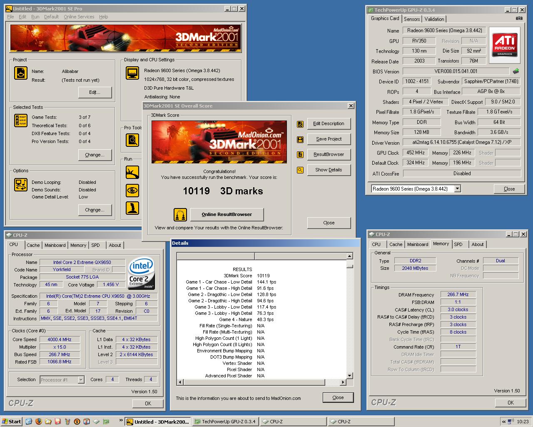The image size is (533, 427).
Task: Switch to SPD tab in left CPU-Z
Action: (x=95, y=245)
